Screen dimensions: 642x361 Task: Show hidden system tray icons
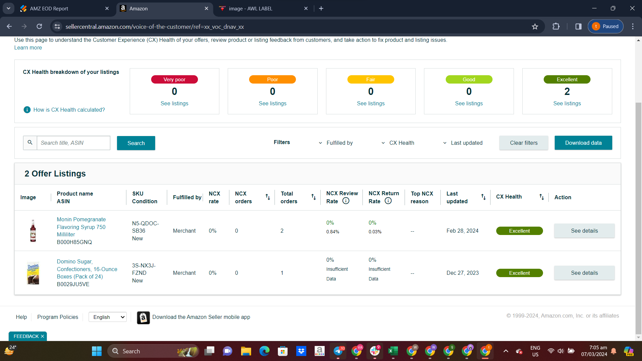coord(506,351)
